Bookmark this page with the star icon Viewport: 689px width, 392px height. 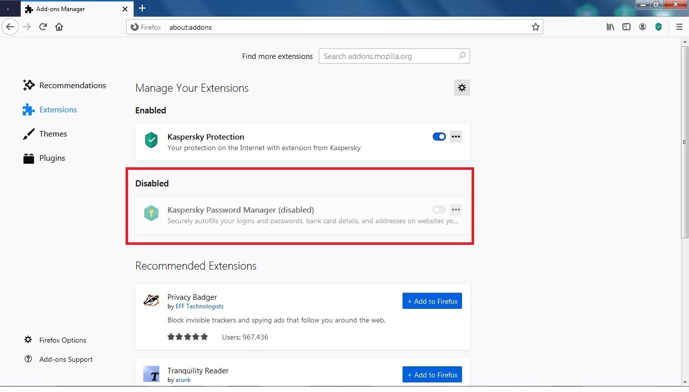(x=536, y=27)
